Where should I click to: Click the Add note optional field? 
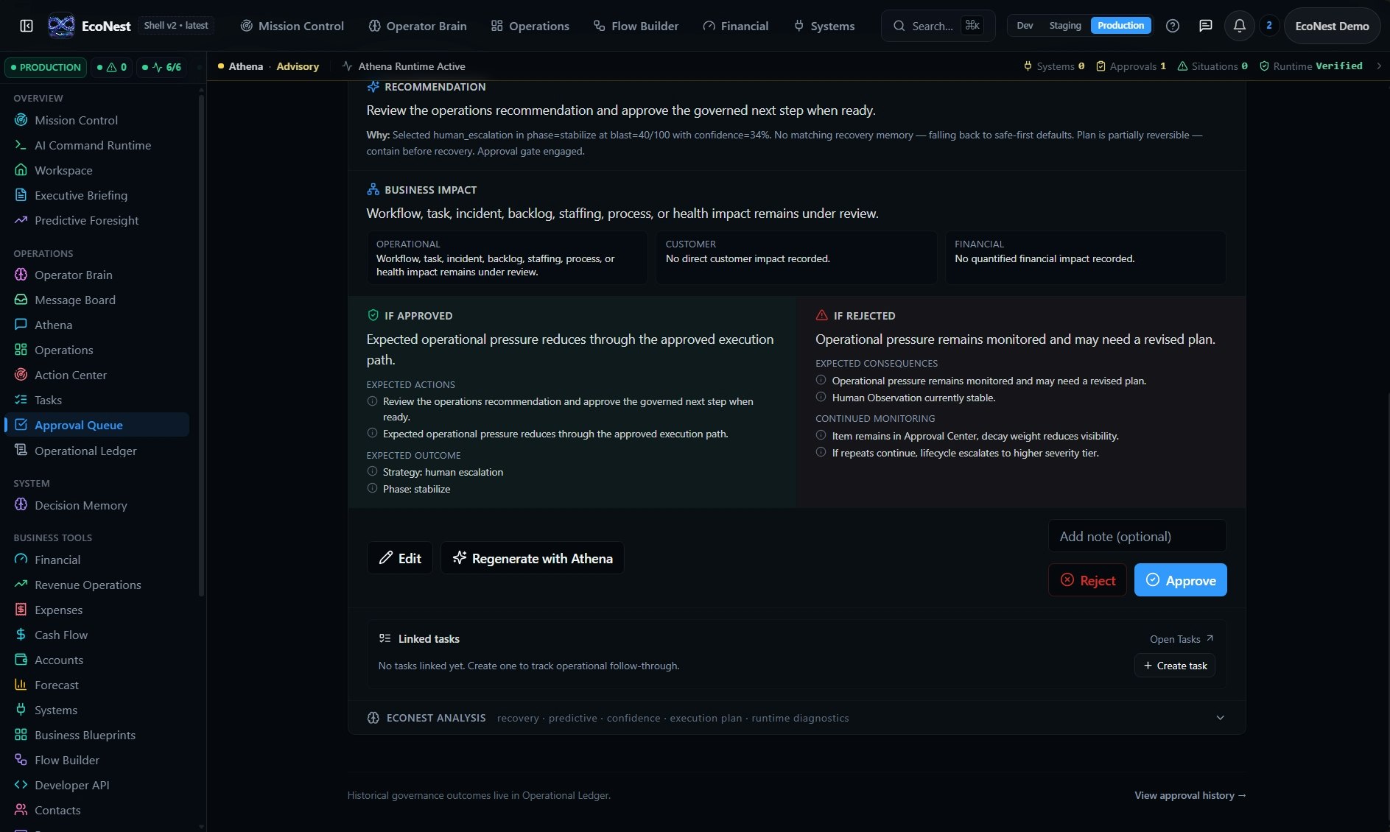1137,536
